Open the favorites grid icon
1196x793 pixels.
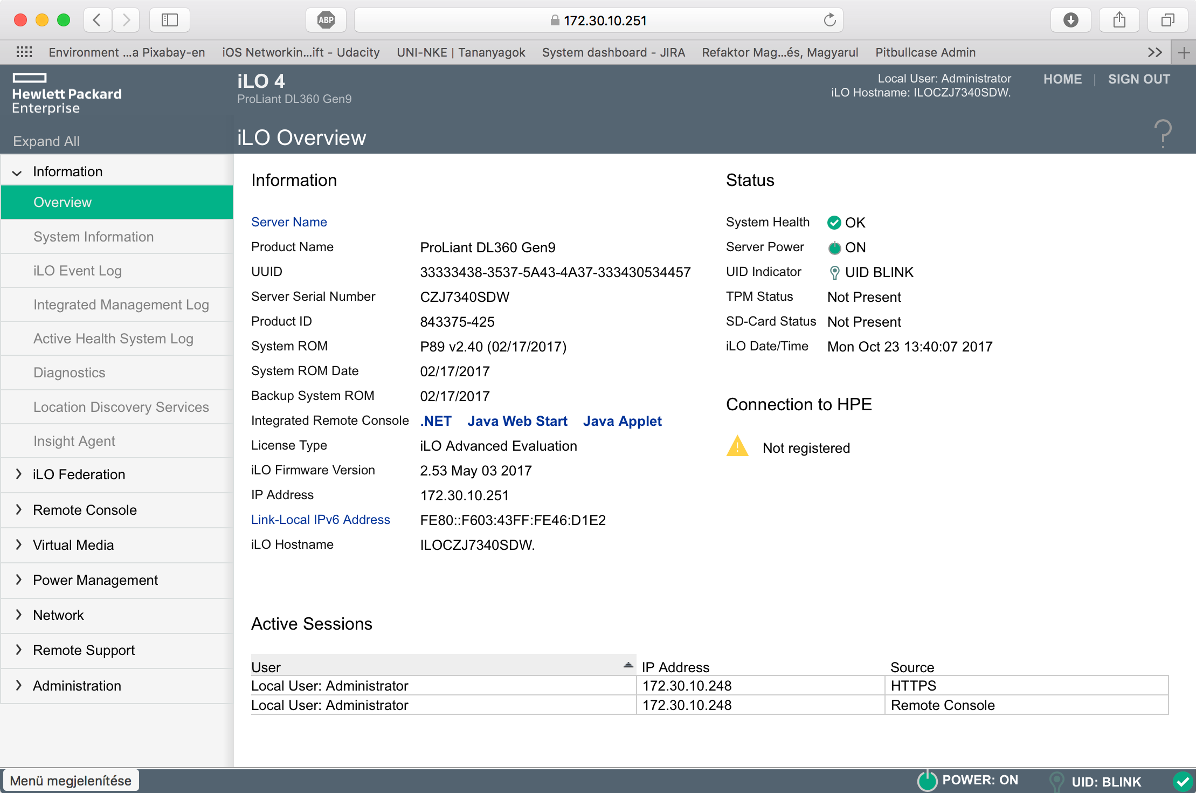click(24, 52)
